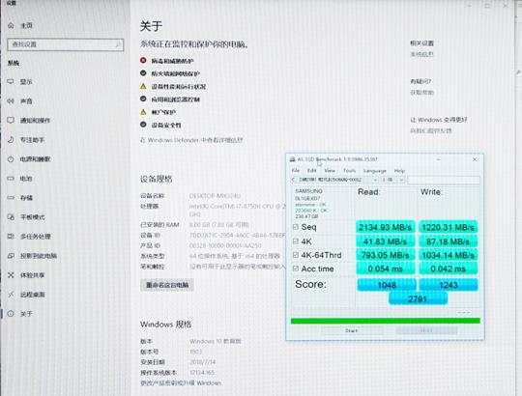Click 4K-64Thrd read result 793.05 MB/s
522x396 pixels.
385,255
